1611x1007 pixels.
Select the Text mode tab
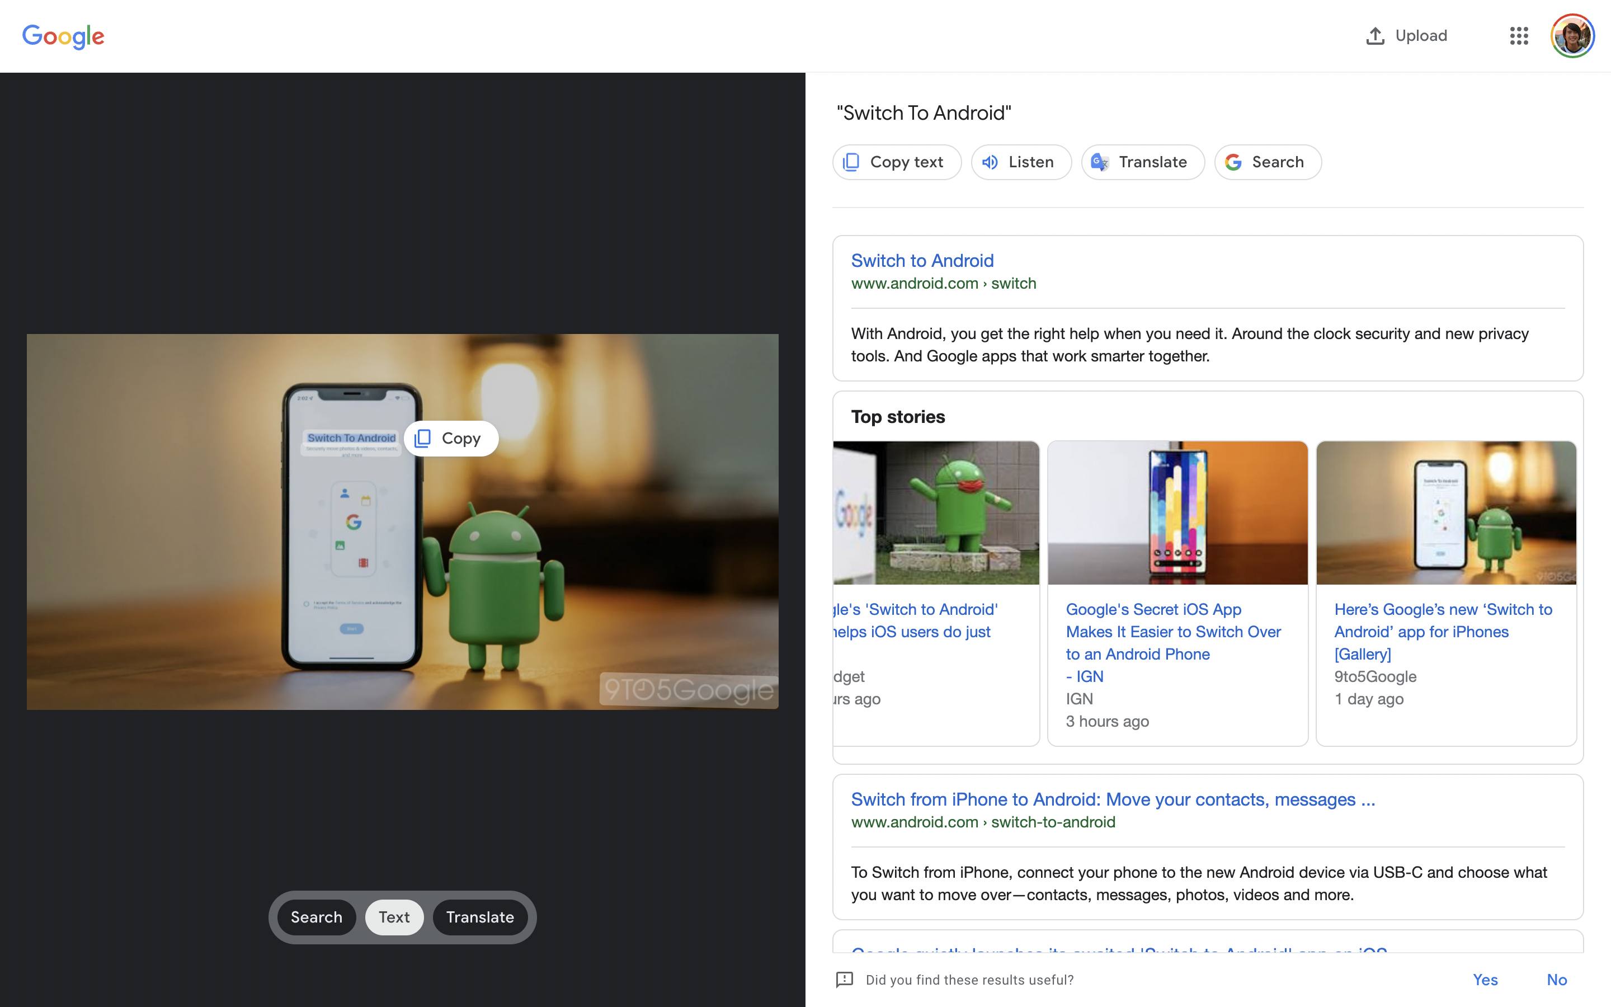tap(394, 917)
